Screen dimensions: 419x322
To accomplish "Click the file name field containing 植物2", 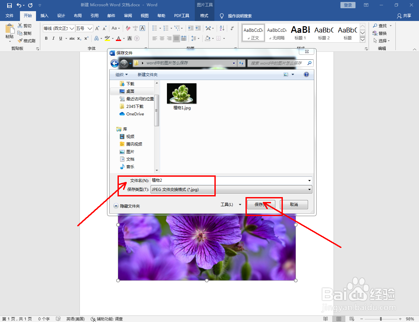I will (x=231, y=180).
